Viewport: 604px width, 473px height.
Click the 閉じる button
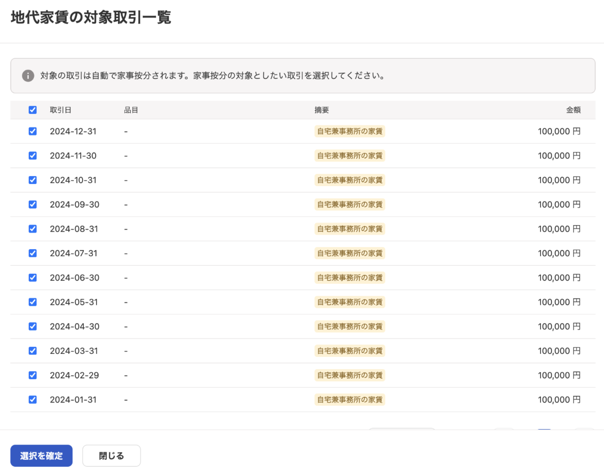[111, 456]
